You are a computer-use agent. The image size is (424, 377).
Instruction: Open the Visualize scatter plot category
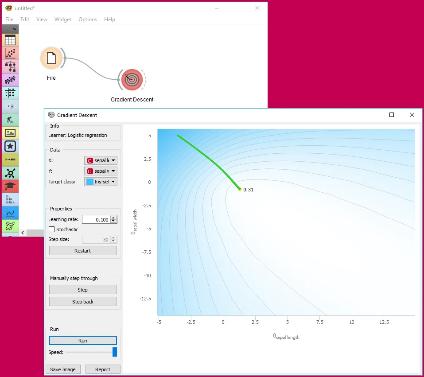(10, 54)
